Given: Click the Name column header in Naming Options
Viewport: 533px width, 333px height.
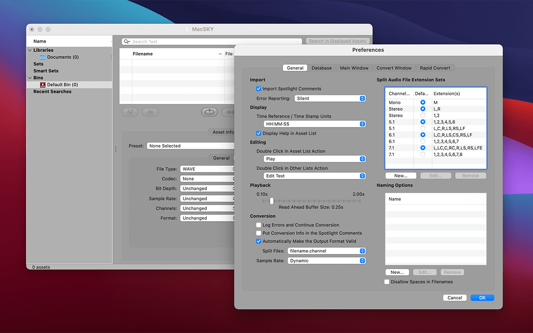Looking at the screenshot, I should (x=436, y=199).
